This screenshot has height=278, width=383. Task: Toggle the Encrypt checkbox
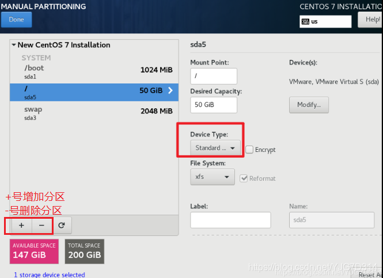coord(249,150)
